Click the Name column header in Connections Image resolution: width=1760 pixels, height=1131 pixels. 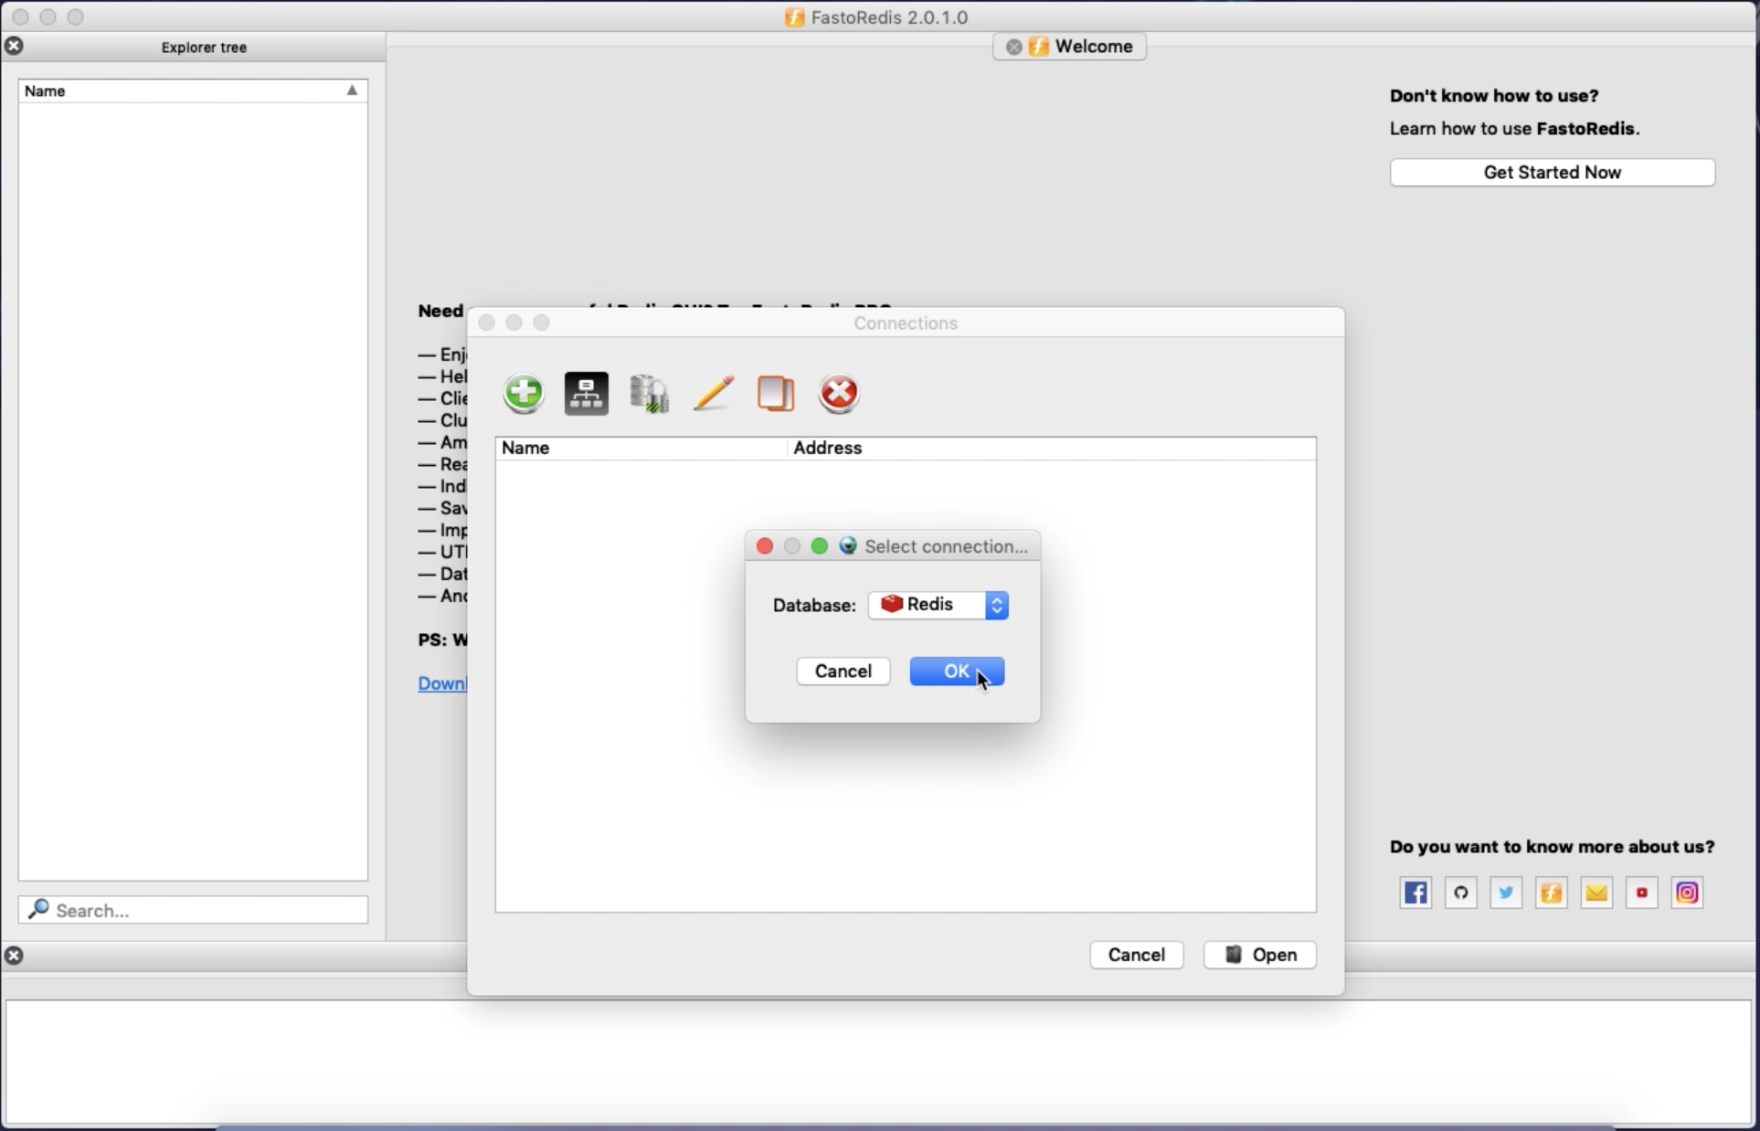641,448
